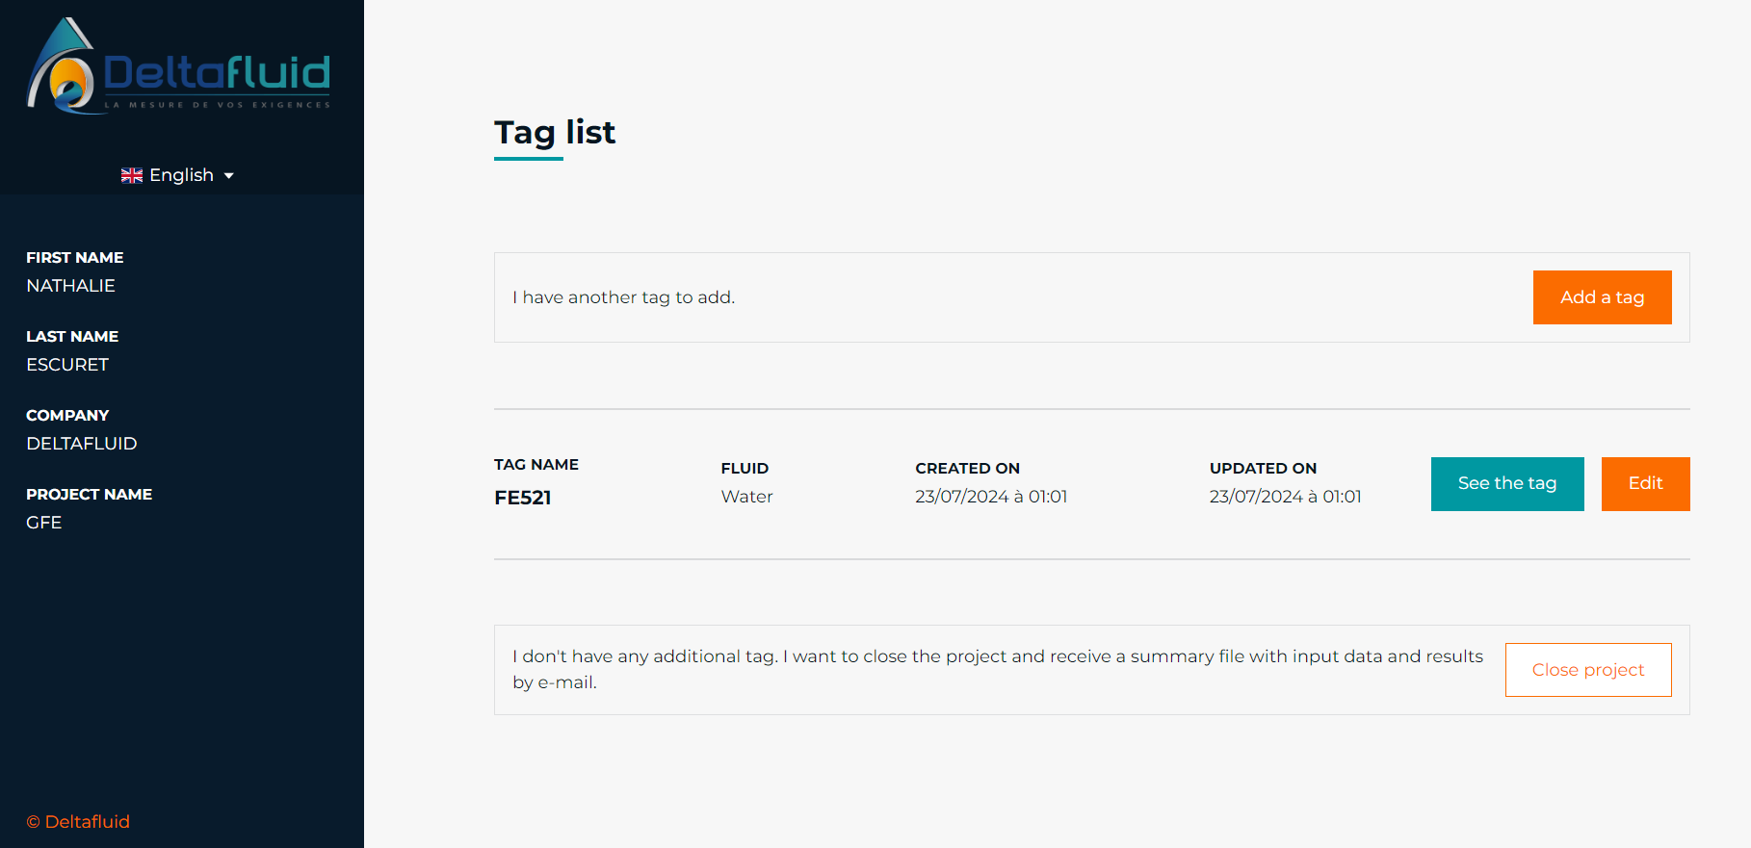Click the Tag list heading
This screenshot has width=1751, height=848.
click(x=555, y=132)
